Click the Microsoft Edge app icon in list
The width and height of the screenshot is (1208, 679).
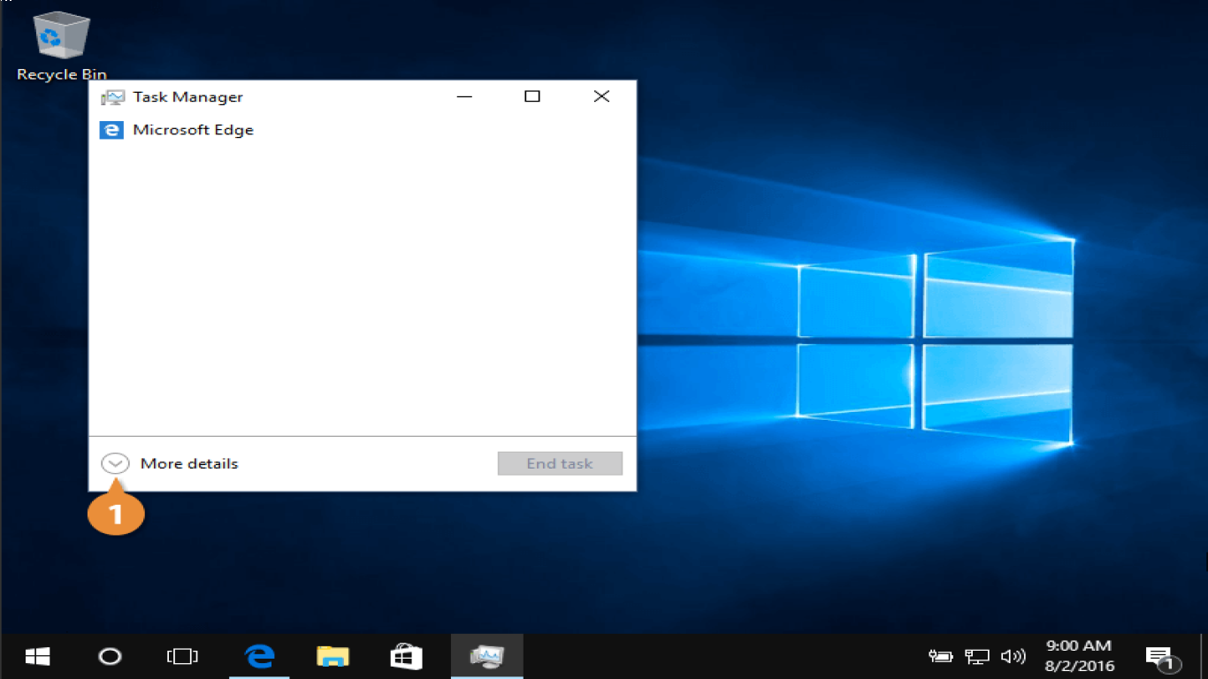click(x=111, y=130)
